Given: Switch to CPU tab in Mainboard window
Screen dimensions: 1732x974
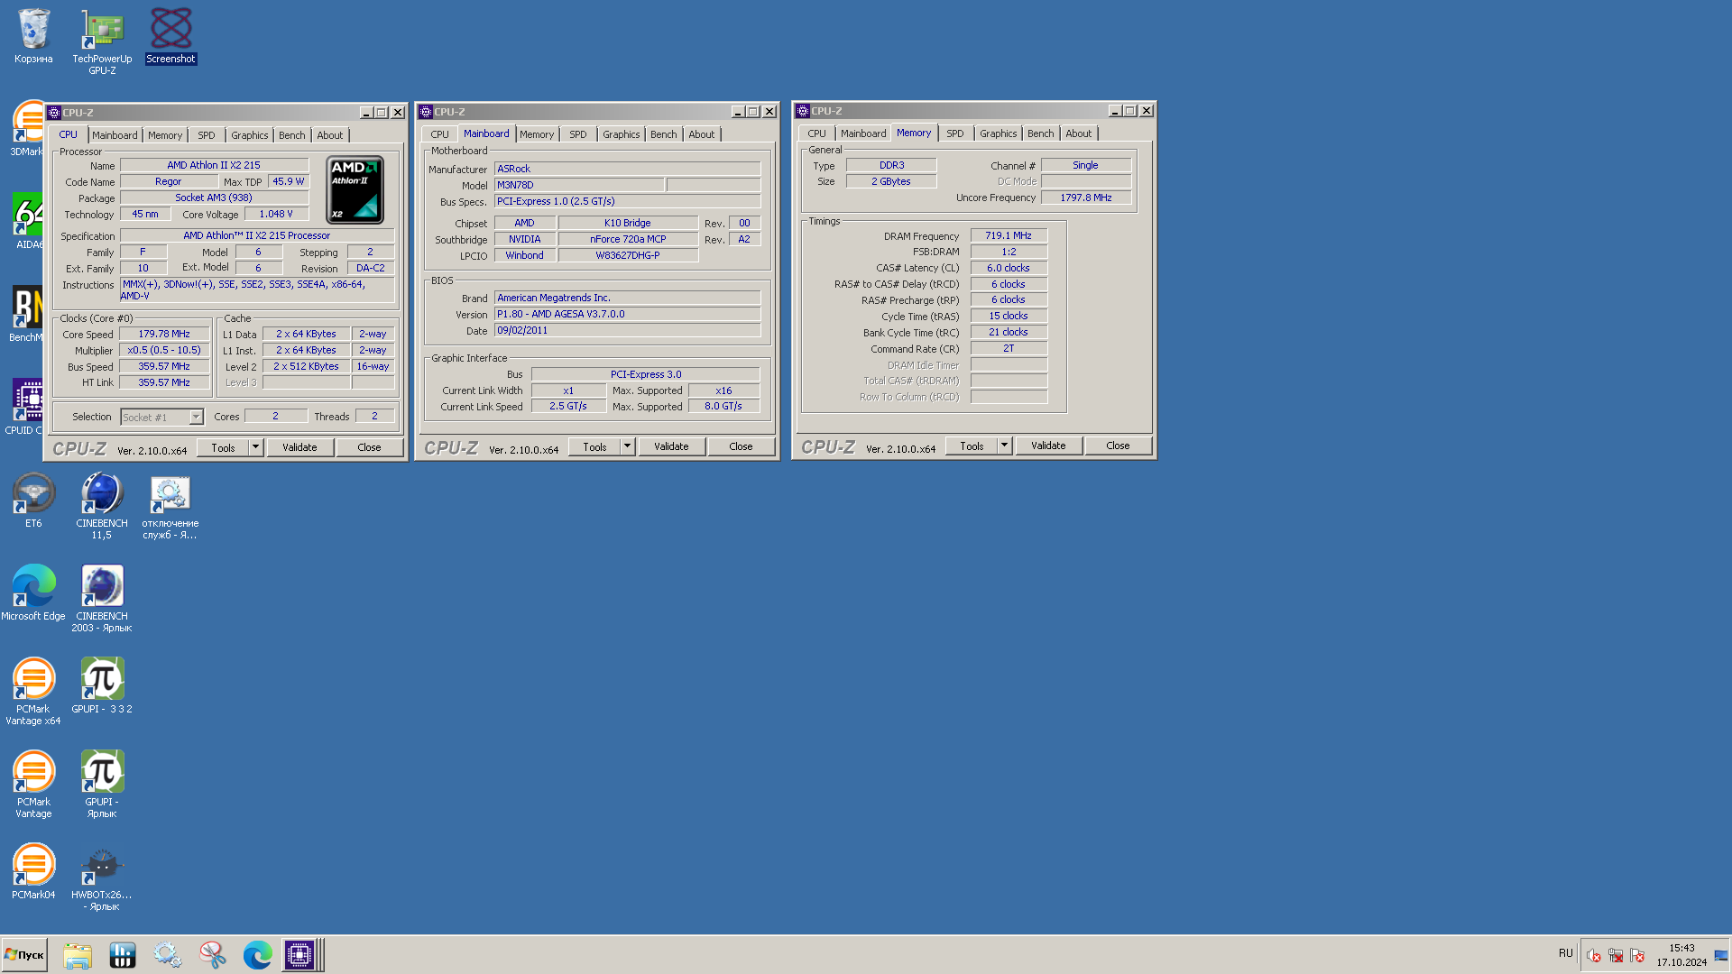Looking at the screenshot, I should coord(439,134).
